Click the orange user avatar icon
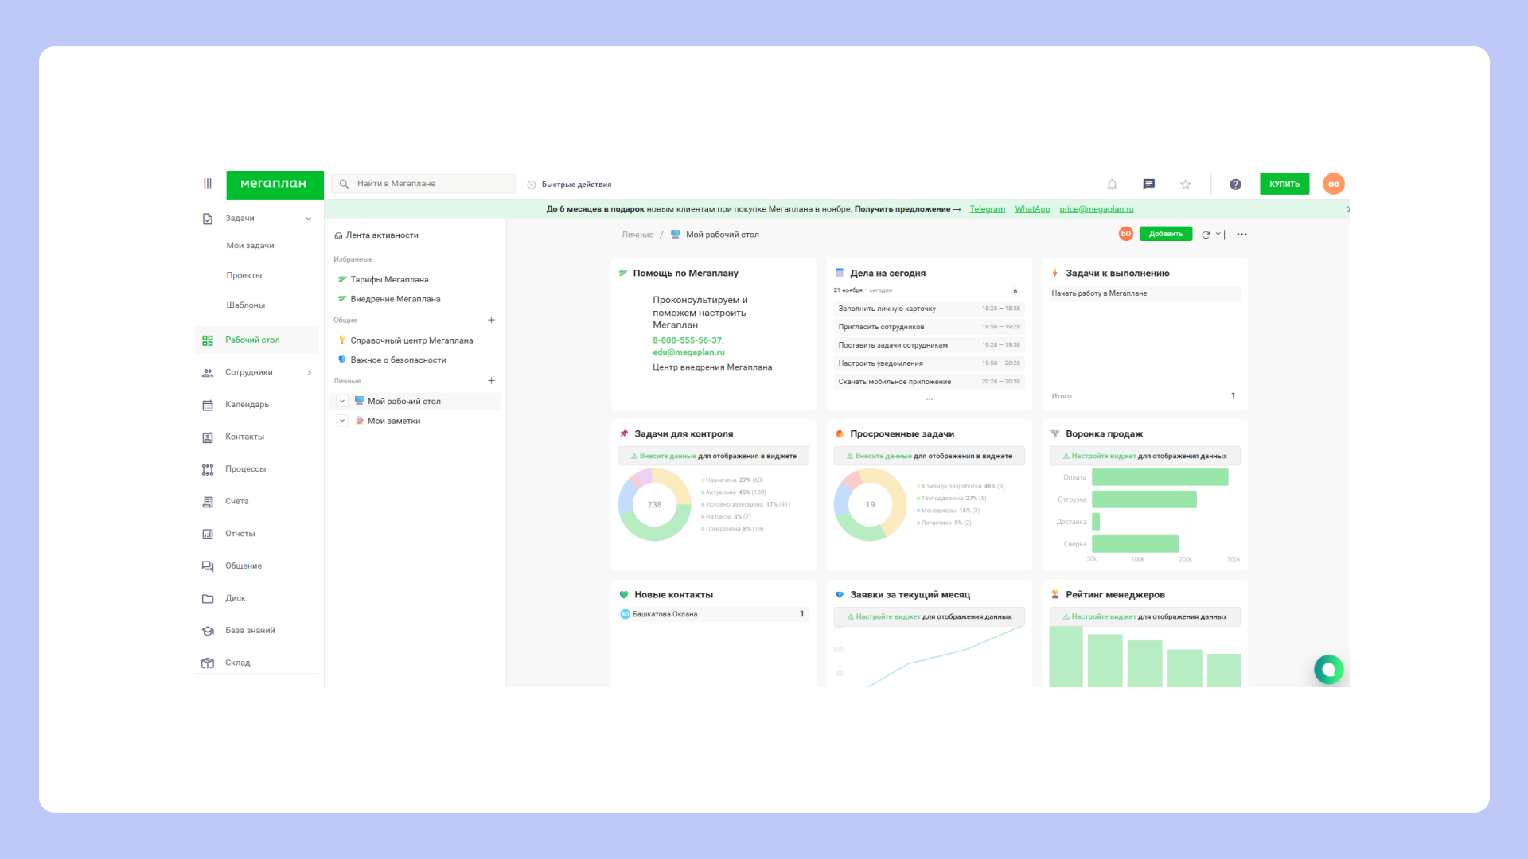This screenshot has width=1528, height=859. (1333, 184)
